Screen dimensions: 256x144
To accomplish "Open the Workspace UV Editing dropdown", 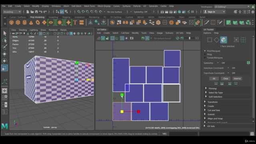I will (232, 7).
